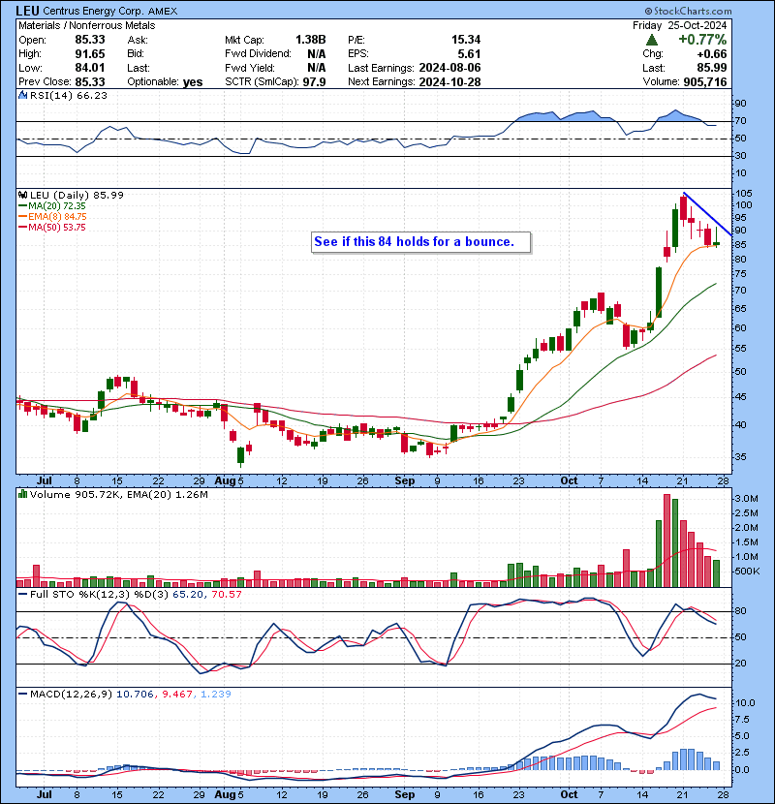775x804 pixels.
Task: Click the Optionable value yes
Action: point(193,82)
